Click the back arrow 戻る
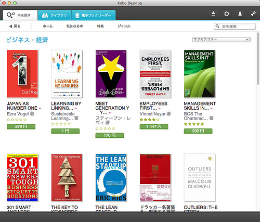 [x=15, y=26]
